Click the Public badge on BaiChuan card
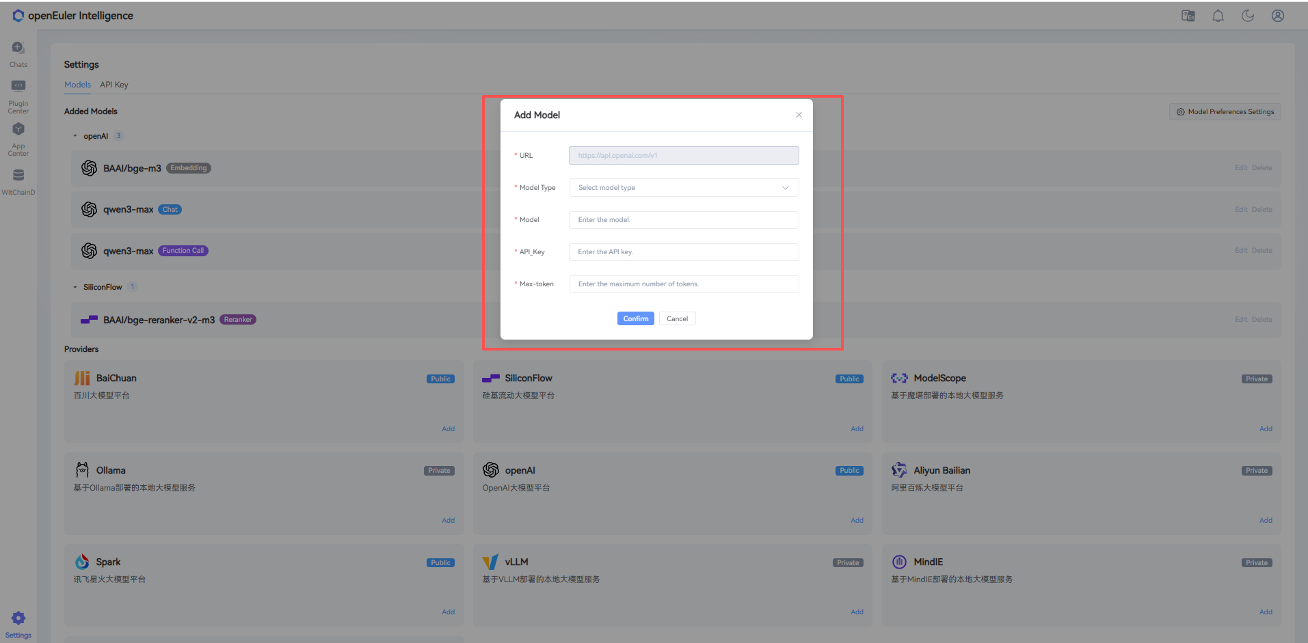This screenshot has height=643, width=1308. click(441, 379)
